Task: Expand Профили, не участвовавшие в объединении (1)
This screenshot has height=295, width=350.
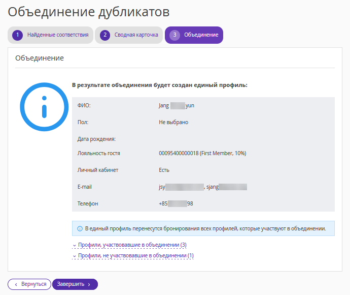Action: 133,255
